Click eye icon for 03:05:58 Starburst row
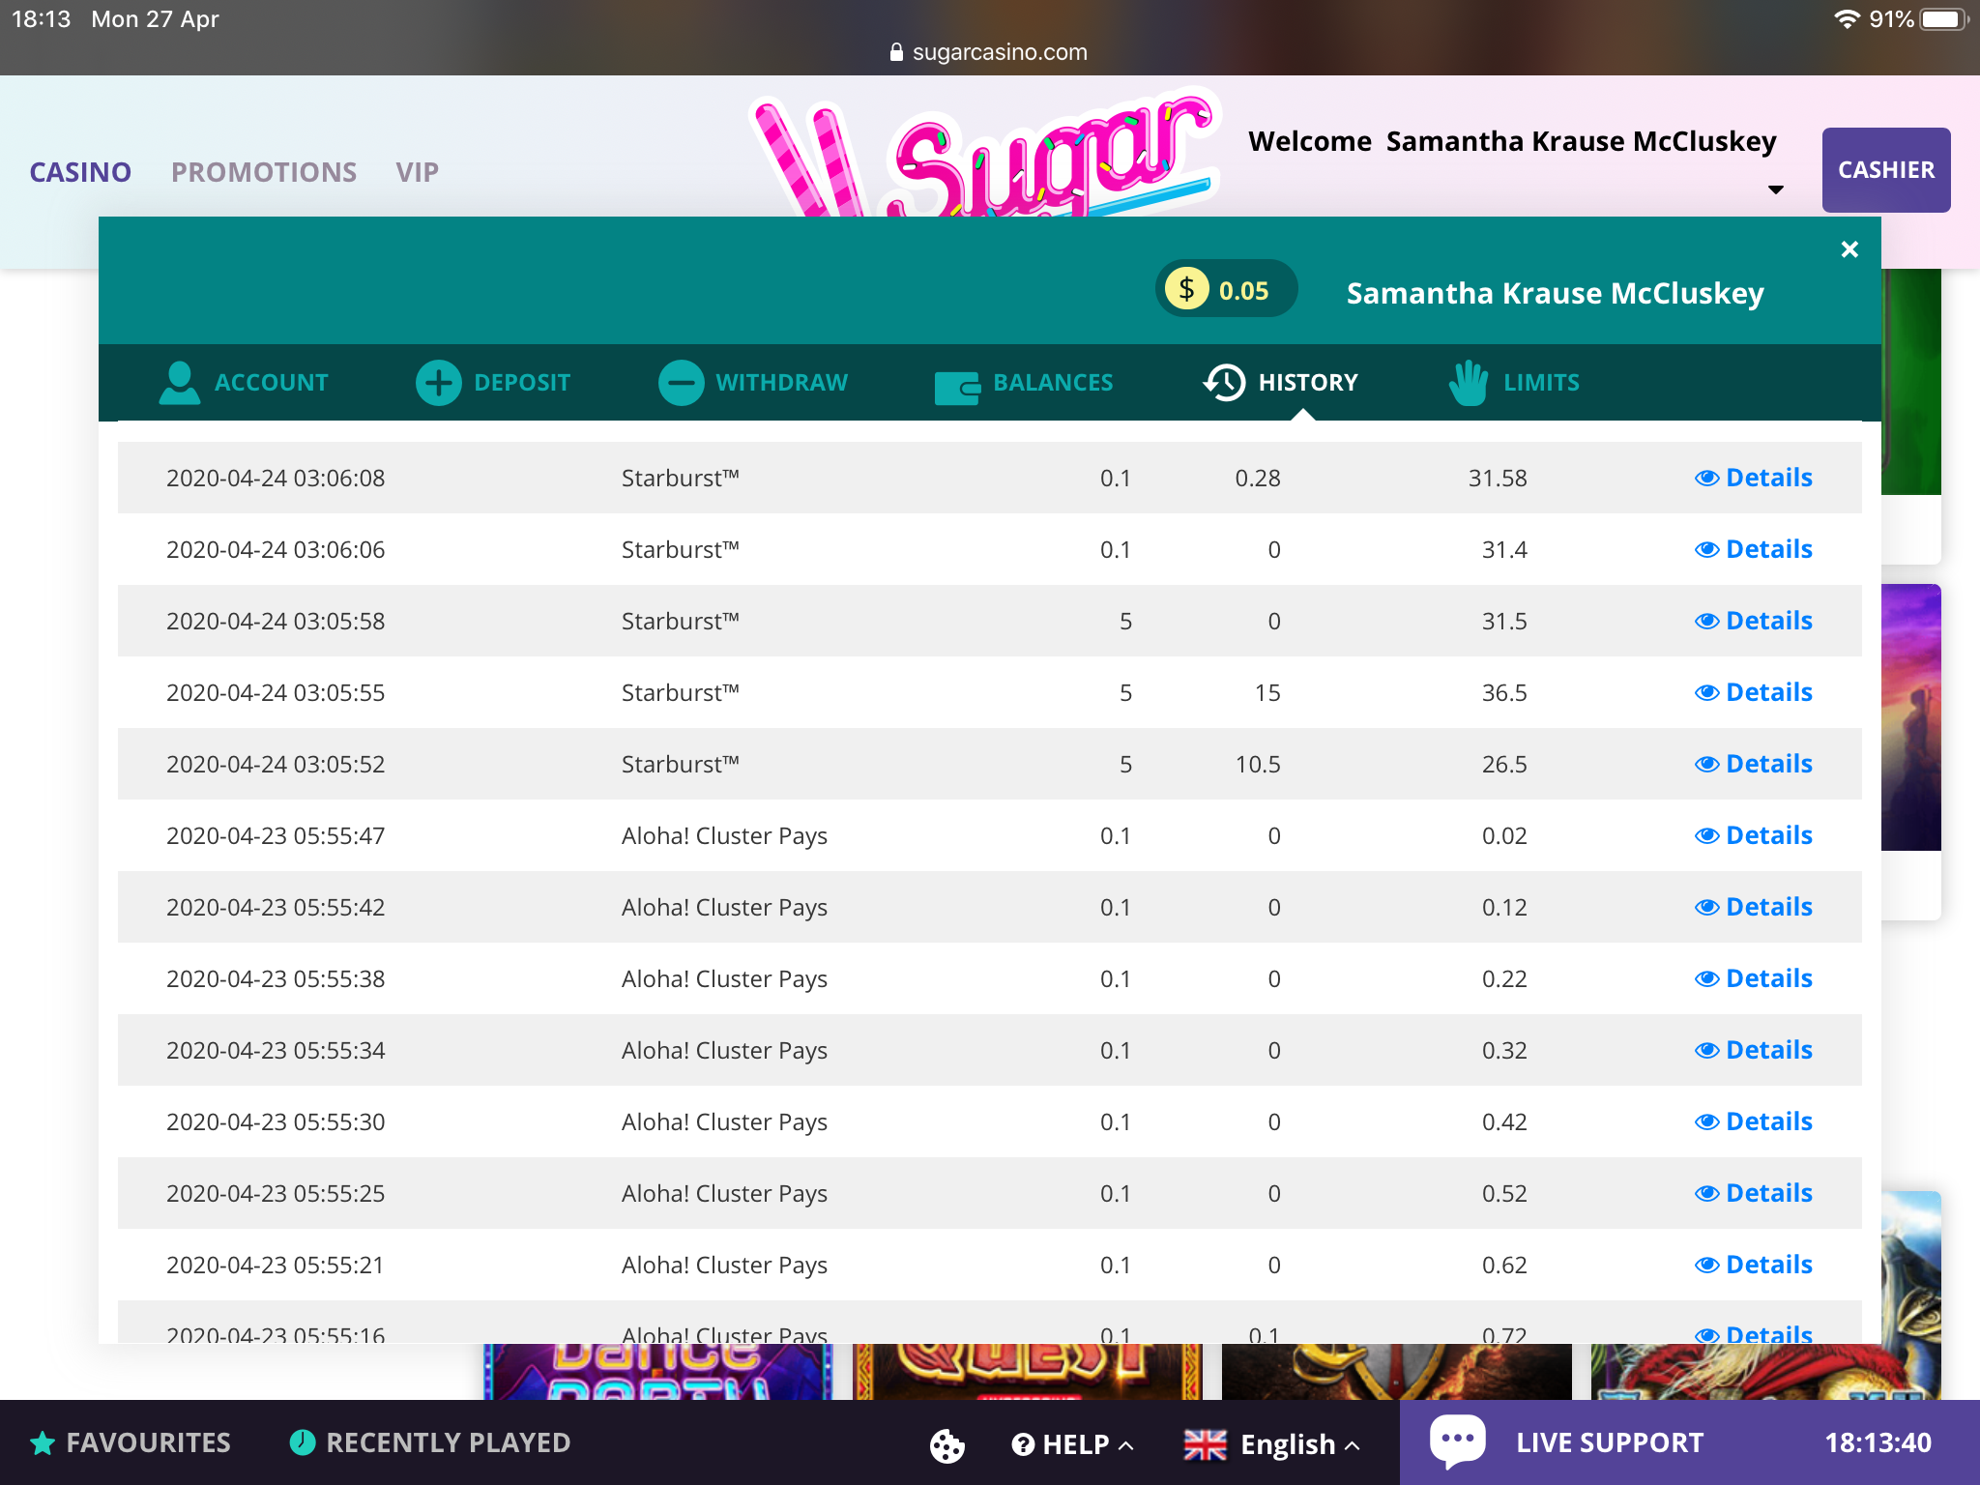The image size is (1980, 1485). pyautogui.click(x=1706, y=621)
